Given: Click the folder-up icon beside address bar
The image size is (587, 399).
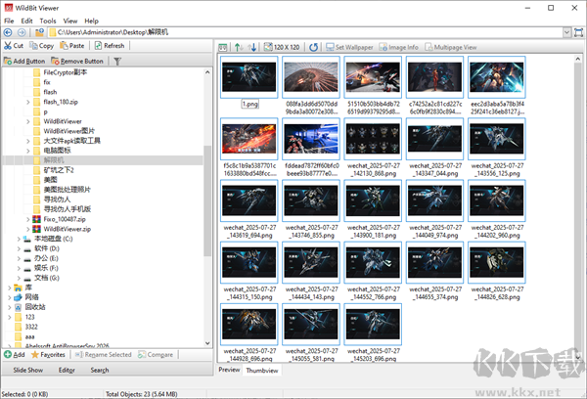Looking at the screenshot, I should pos(39,32).
